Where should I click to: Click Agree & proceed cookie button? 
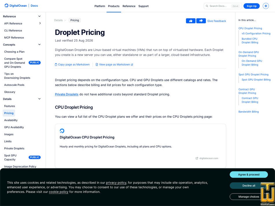pyautogui.click(x=249, y=175)
